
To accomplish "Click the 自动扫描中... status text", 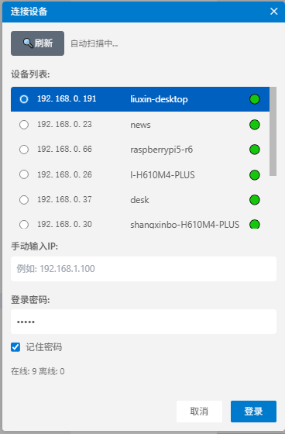I will click(x=94, y=43).
